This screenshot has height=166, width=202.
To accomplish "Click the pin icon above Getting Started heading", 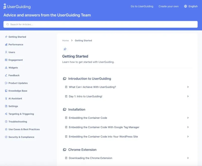I will (x=65, y=49).
